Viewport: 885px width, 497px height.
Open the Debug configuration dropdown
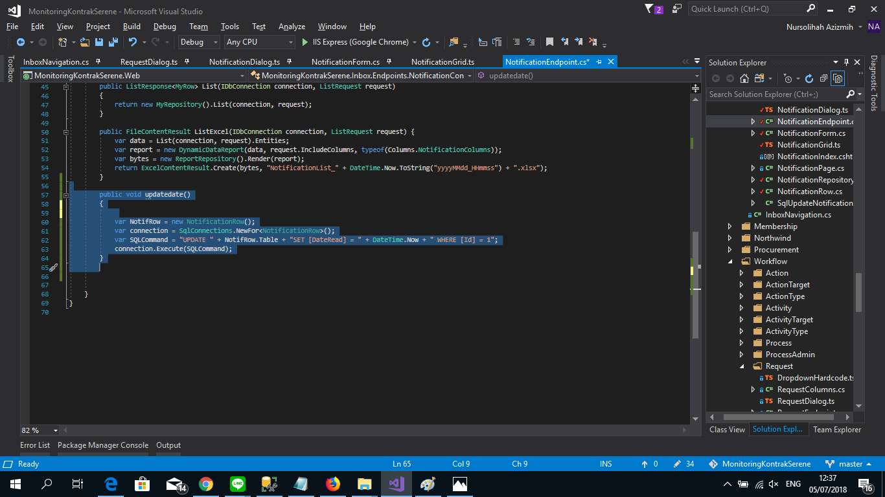tap(199, 42)
